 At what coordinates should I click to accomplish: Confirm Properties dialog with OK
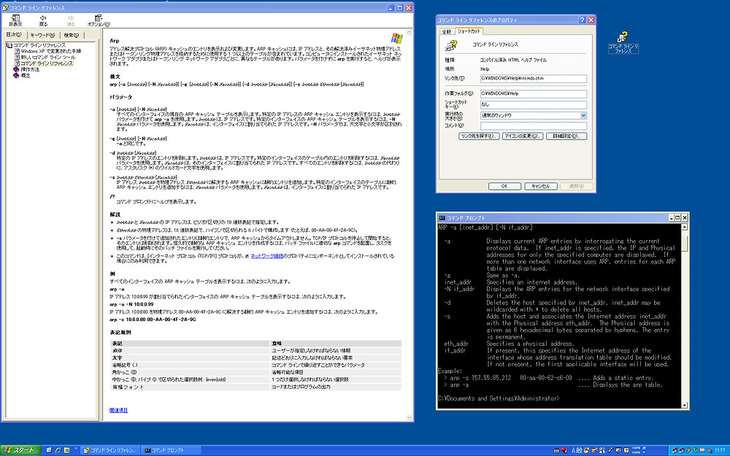(504, 186)
